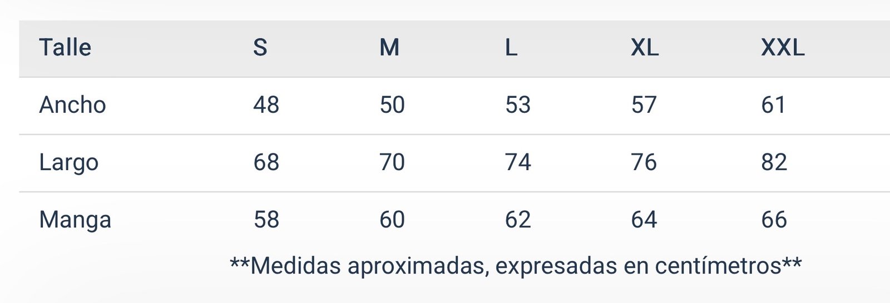This screenshot has height=303, width=890.
Task: Click the Talle header cell
Action: (65, 48)
